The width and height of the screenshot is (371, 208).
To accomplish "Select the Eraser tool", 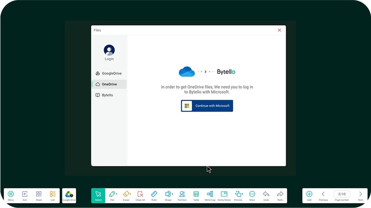I will tap(126, 195).
